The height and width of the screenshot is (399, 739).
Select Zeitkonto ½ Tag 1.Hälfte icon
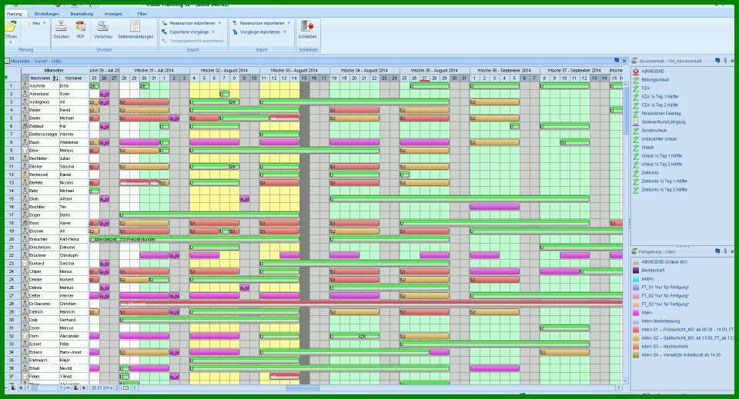(x=636, y=181)
